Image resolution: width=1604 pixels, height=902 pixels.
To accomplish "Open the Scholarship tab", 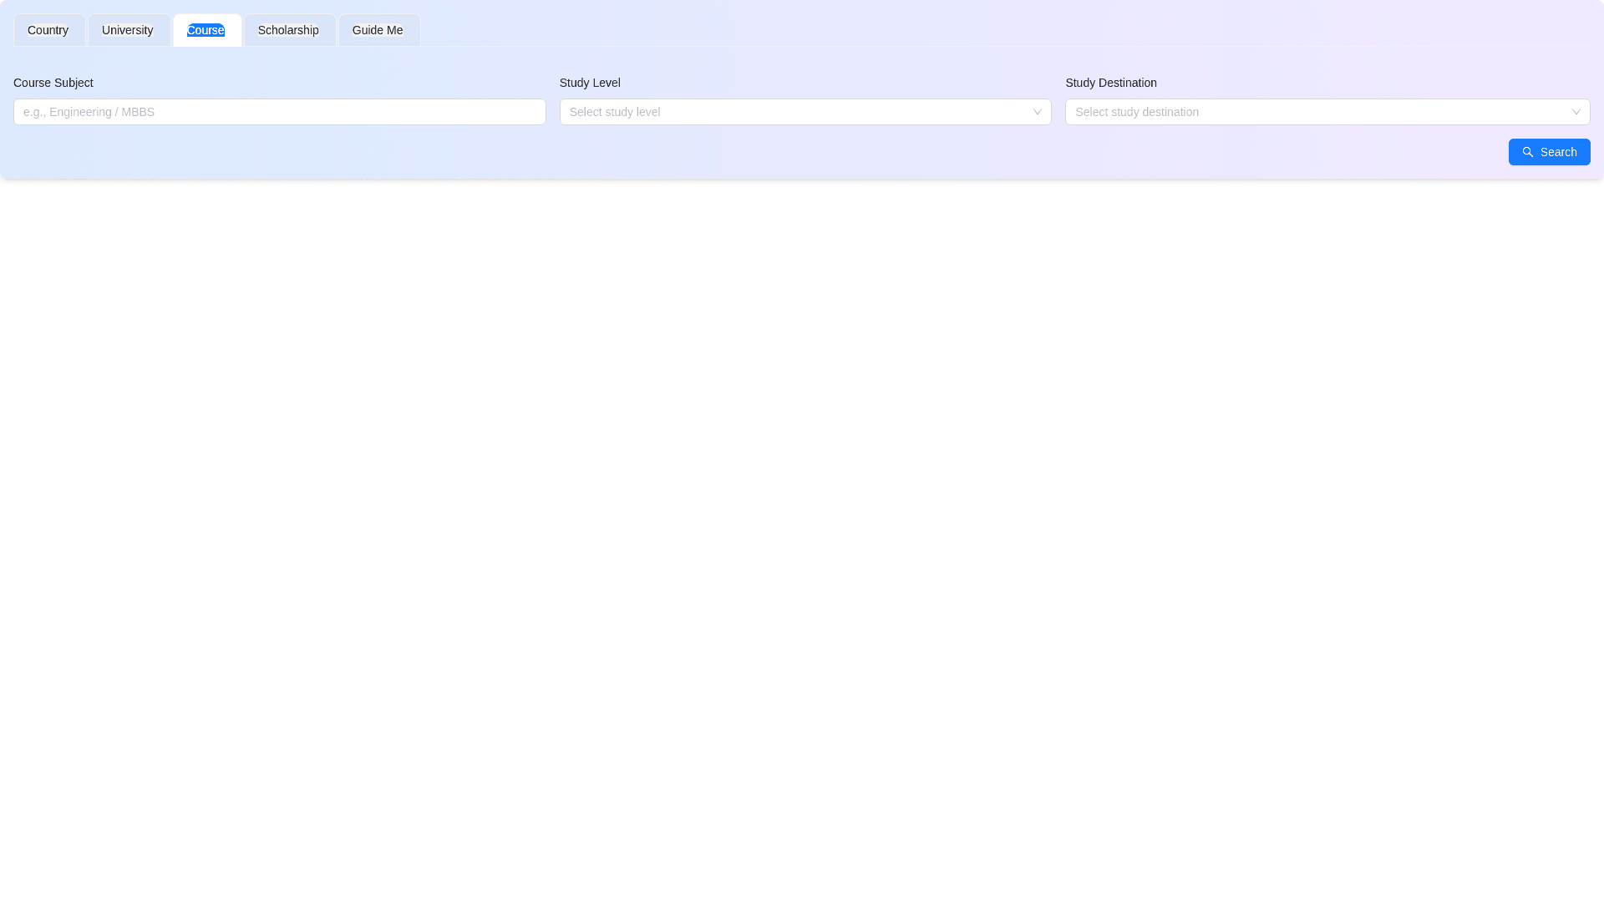I will coord(288,30).
